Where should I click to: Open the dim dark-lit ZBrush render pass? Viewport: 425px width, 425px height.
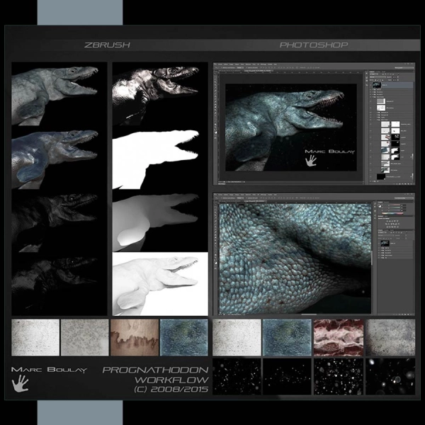[59, 221]
